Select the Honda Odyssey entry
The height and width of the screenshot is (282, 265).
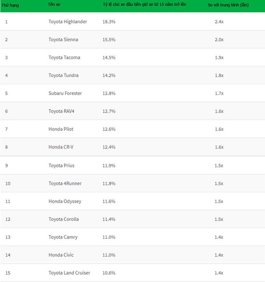65,201
